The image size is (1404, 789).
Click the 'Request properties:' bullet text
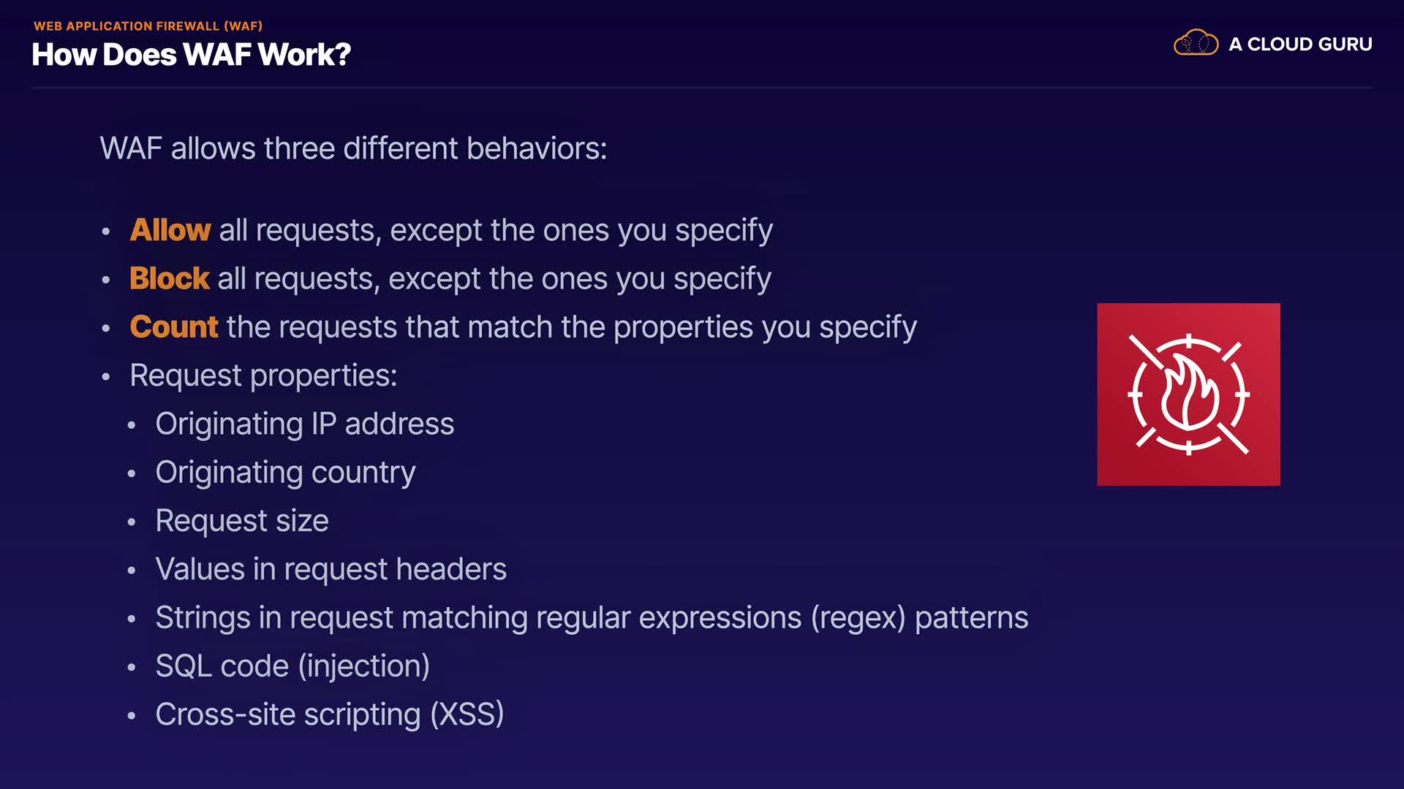point(263,376)
